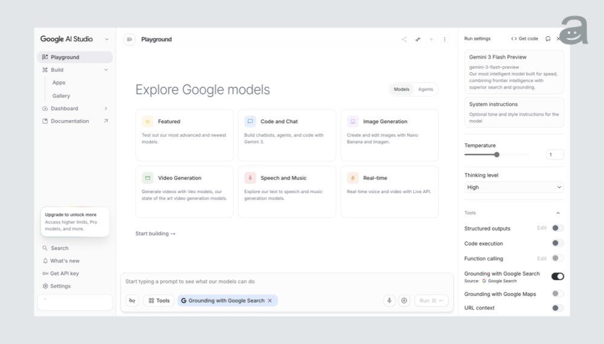The width and height of the screenshot is (604, 344).
Task: Click the key icon left of Tools
Action: (x=132, y=301)
